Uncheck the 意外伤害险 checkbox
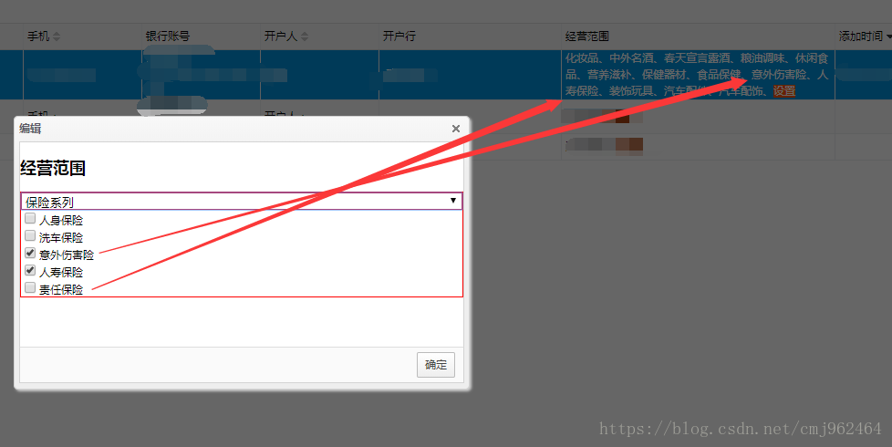Screen dimensions: 892x447 click(x=30, y=253)
